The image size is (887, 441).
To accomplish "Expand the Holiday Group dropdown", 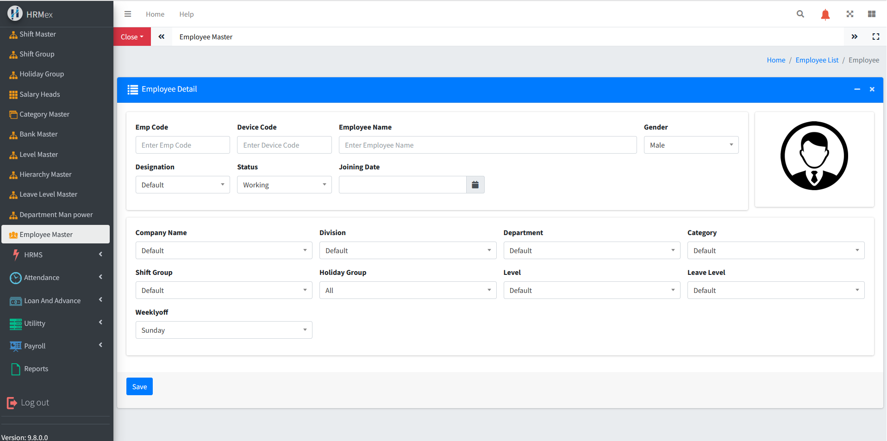I will coord(407,291).
